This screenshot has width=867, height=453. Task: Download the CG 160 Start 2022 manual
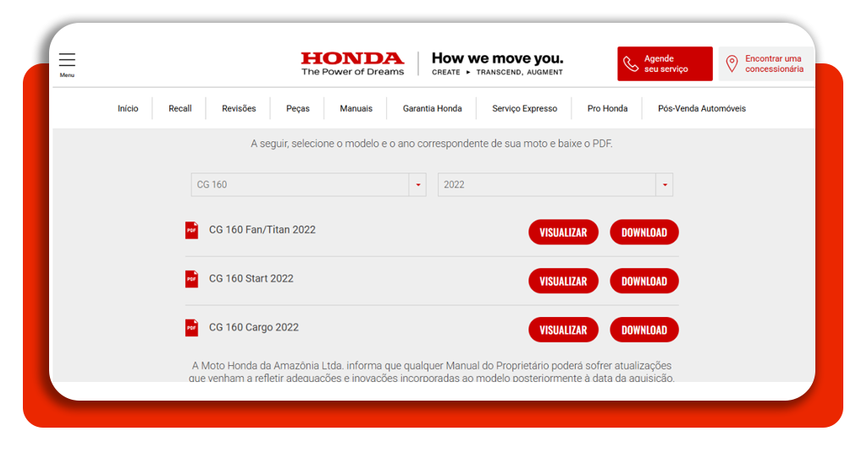tap(644, 281)
